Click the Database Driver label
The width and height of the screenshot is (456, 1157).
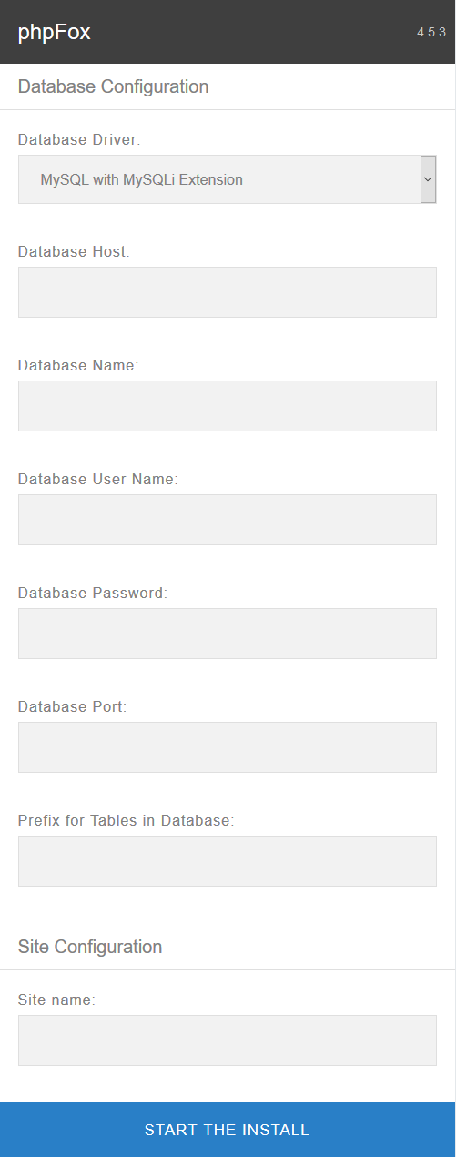tap(80, 140)
